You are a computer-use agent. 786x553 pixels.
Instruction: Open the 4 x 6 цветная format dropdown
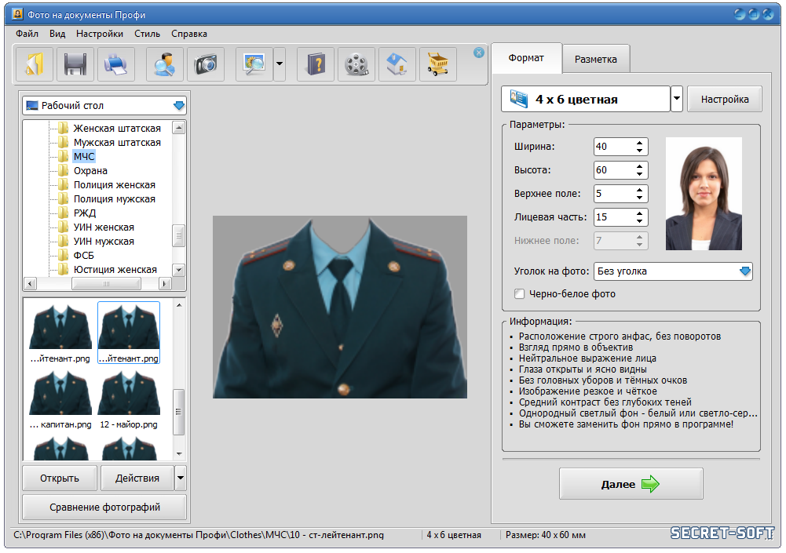tap(677, 99)
